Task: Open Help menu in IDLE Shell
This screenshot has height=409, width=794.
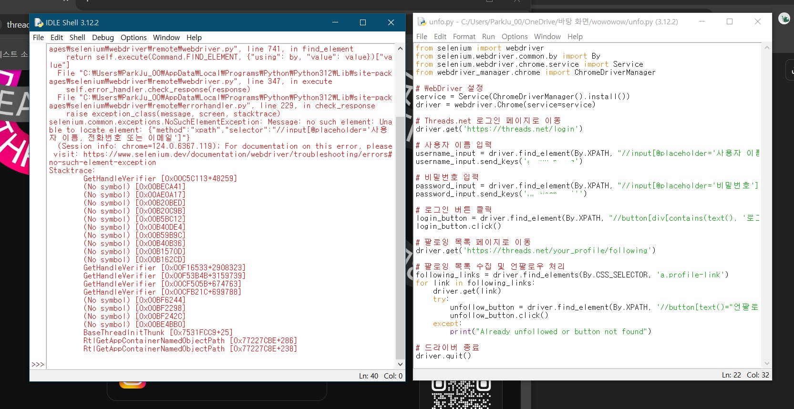Action: (194, 37)
